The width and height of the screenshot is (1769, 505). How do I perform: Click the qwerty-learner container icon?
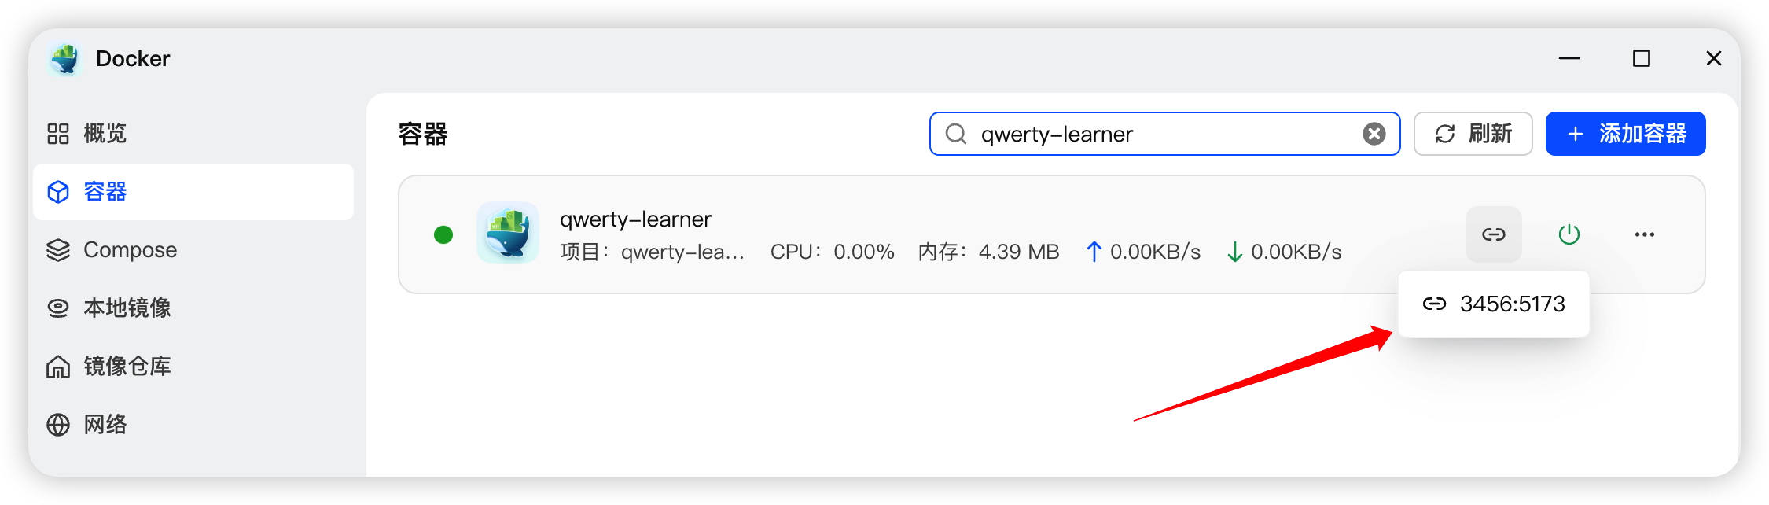click(x=508, y=234)
